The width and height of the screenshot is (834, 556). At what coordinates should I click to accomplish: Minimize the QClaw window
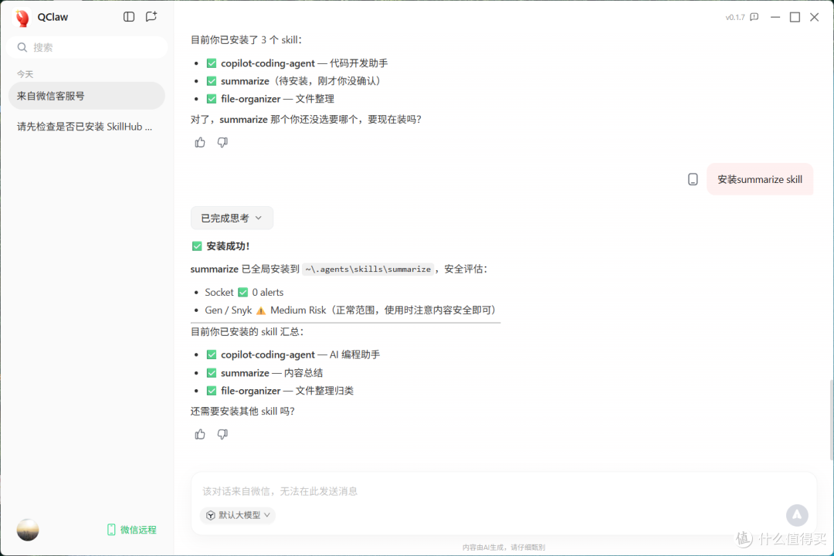pyautogui.click(x=775, y=17)
